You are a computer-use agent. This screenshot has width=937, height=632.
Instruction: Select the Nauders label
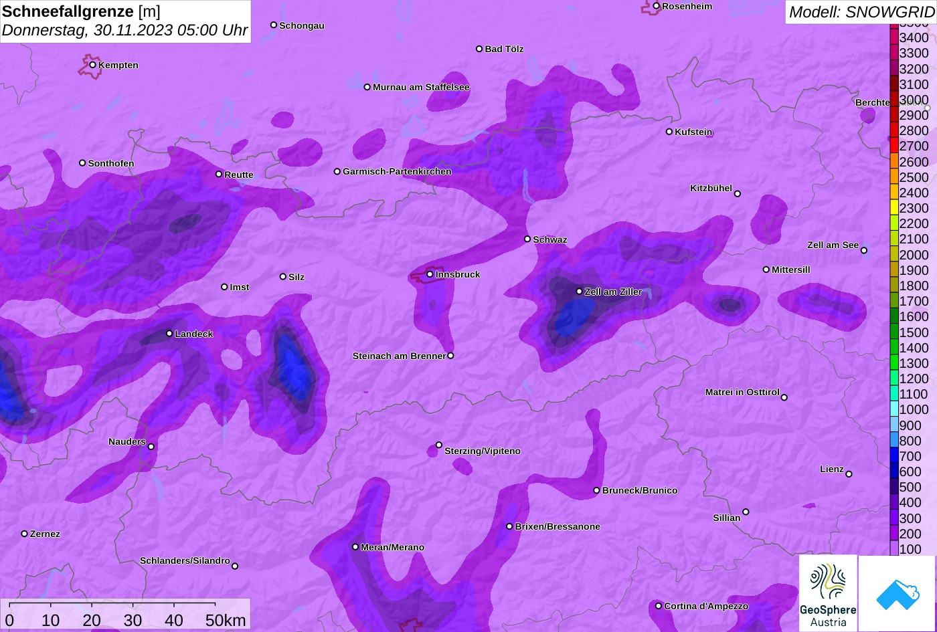point(127,441)
